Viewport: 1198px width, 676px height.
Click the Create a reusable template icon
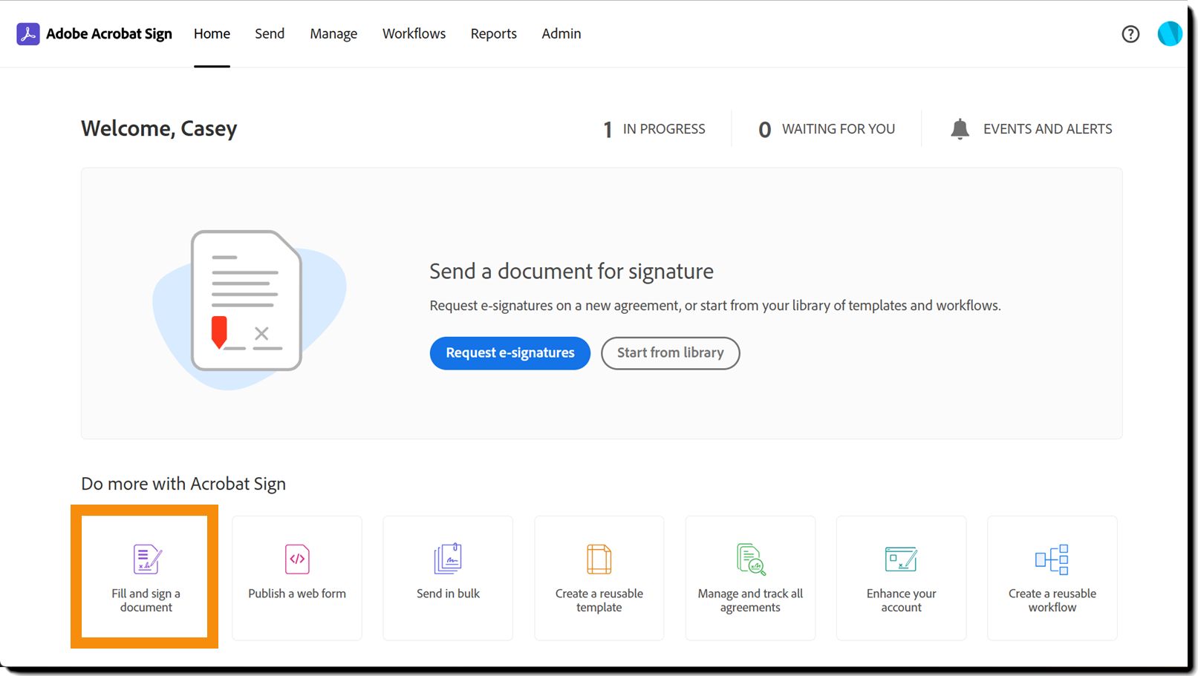[x=599, y=559]
